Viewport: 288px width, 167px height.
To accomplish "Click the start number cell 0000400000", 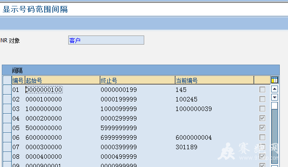I will [44, 157].
